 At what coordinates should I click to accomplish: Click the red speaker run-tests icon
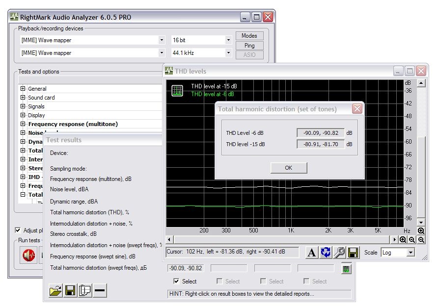tap(28, 256)
